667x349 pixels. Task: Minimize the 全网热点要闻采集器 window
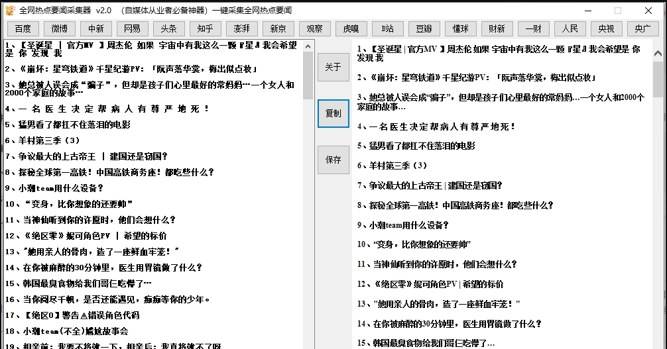click(588, 11)
